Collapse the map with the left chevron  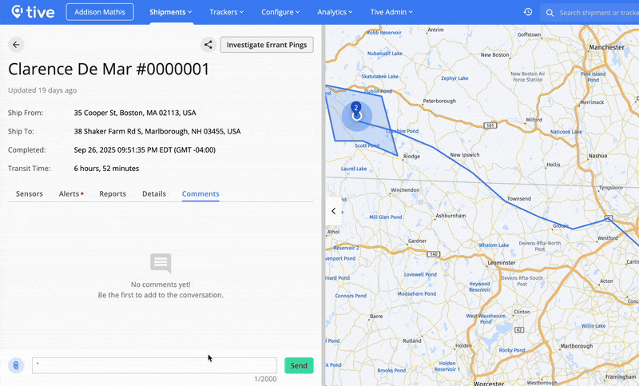(x=334, y=211)
